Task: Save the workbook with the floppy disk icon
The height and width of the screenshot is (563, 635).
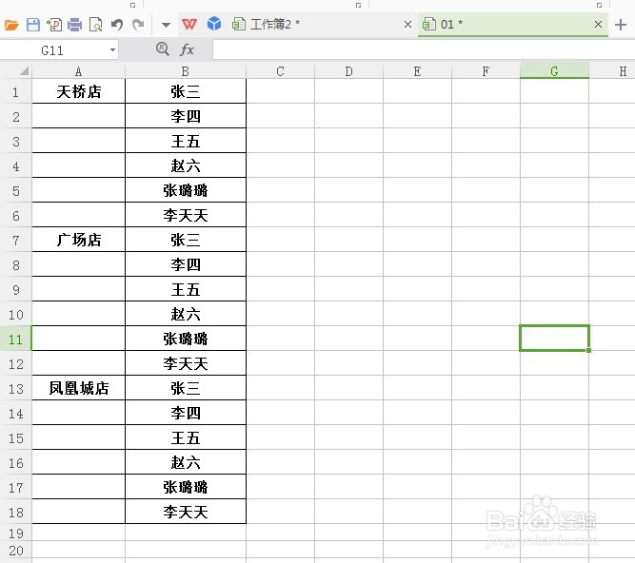Action: tap(33, 25)
